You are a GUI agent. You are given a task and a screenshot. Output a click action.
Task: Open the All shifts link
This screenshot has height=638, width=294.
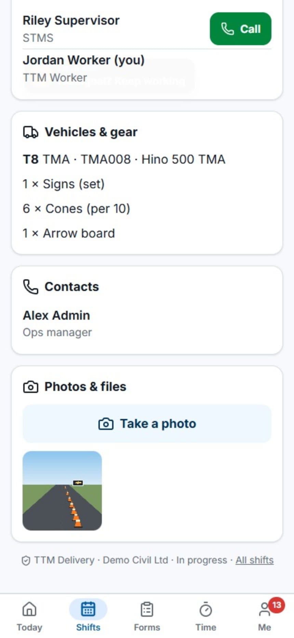(x=254, y=560)
